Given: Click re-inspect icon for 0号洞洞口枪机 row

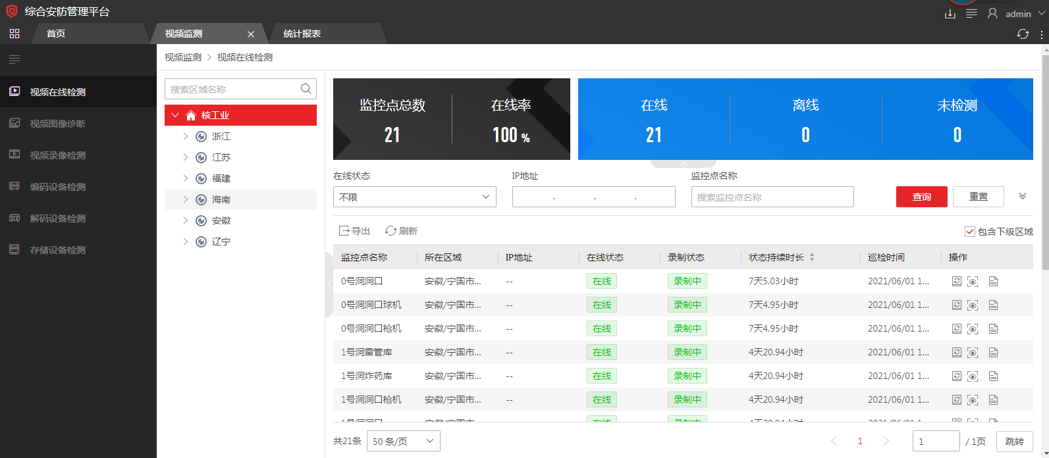Looking at the screenshot, I should click(x=957, y=328).
